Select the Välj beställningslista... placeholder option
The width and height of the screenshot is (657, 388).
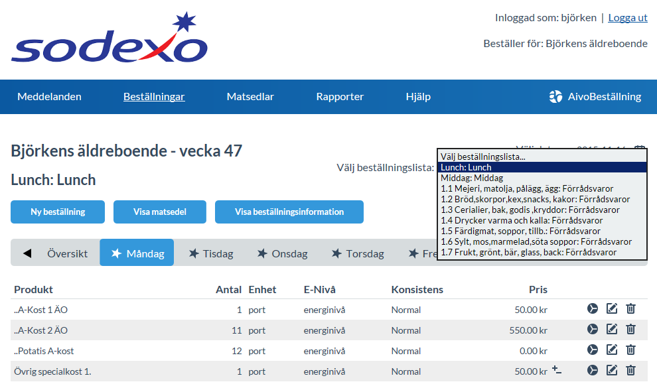[542, 157]
